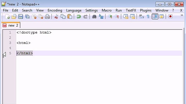
Task: Click the grey Redo arrow icon
Action: point(85,16)
